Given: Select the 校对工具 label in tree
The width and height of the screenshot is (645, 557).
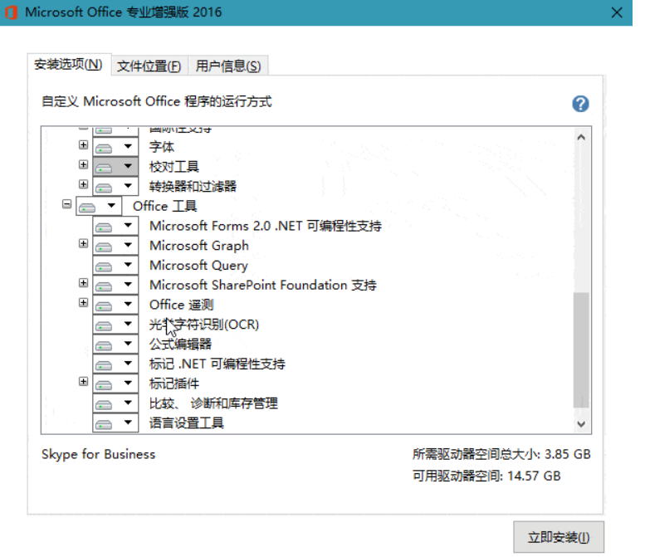Looking at the screenshot, I should tap(174, 167).
